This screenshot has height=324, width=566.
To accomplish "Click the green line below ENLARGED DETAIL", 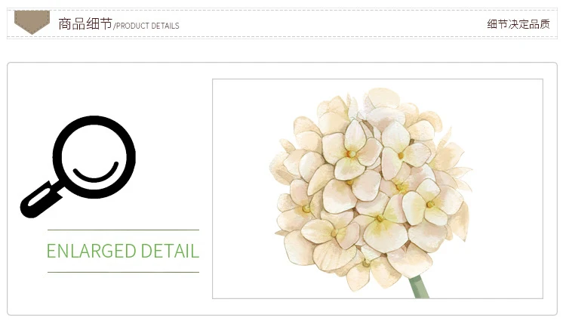I will (x=124, y=272).
